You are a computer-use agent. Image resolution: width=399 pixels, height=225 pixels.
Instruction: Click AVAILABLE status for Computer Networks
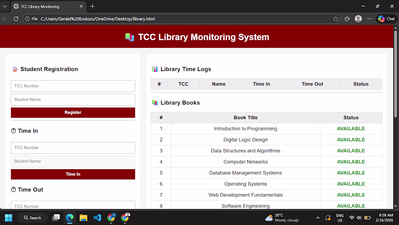(351, 162)
